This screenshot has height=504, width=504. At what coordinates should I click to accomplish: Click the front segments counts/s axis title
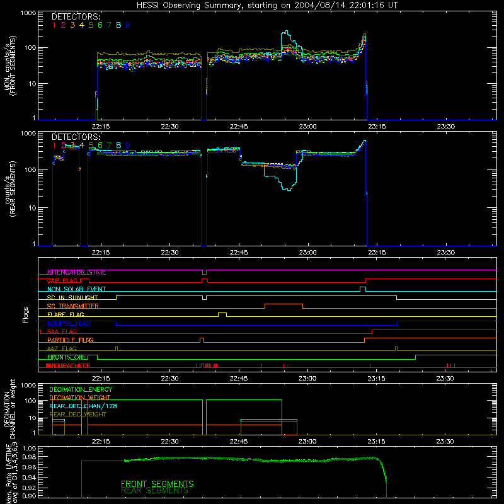(x=10, y=66)
